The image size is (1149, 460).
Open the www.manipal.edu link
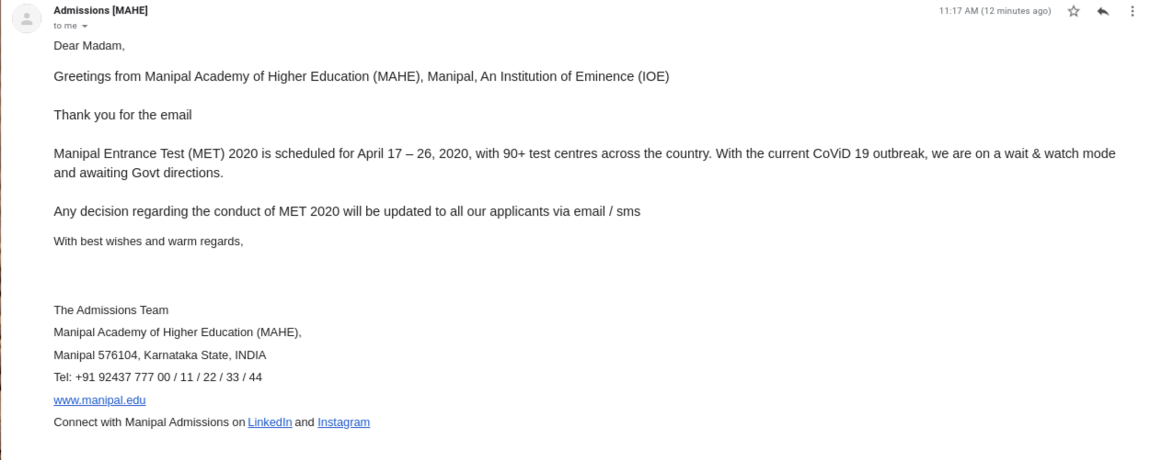tap(99, 400)
